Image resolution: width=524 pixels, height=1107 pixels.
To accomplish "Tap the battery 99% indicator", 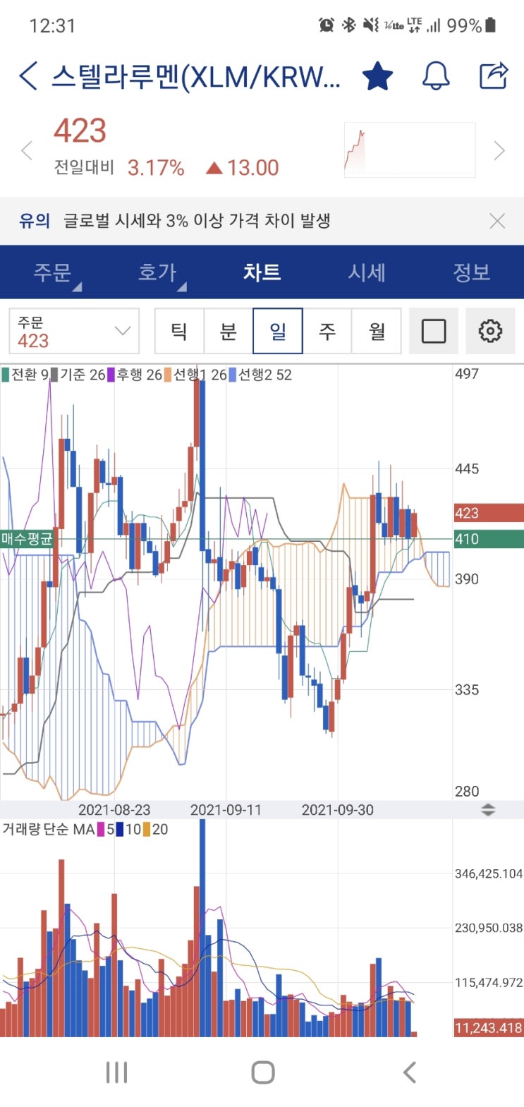I will click(472, 25).
